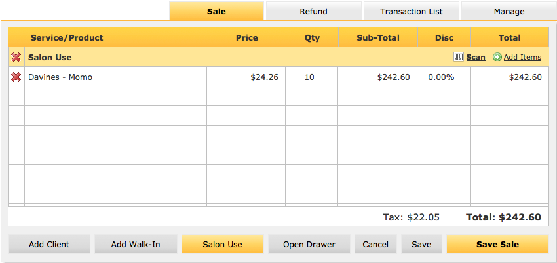The height and width of the screenshot is (263, 557).
Task: Open the Scan link
Action: pyautogui.click(x=476, y=57)
